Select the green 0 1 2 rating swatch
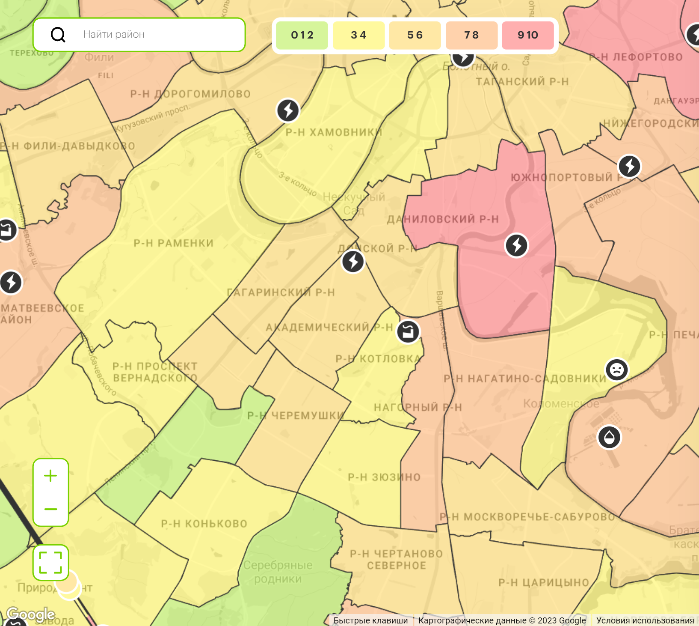This screenshot has height=626, width=699. [x=302, y=35]
